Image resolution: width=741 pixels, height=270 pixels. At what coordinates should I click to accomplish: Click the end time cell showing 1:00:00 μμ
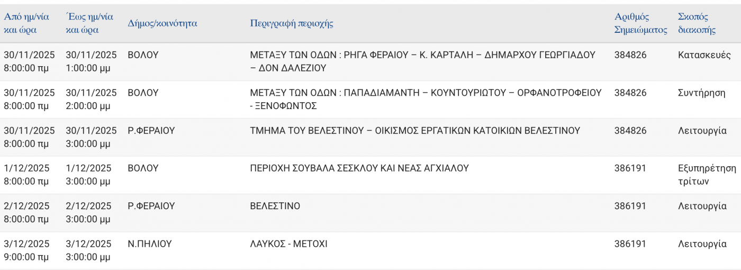coord(91,61)
